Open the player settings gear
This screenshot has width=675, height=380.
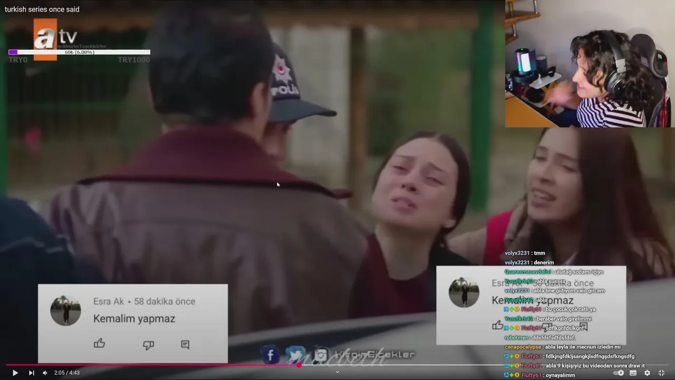647,373
